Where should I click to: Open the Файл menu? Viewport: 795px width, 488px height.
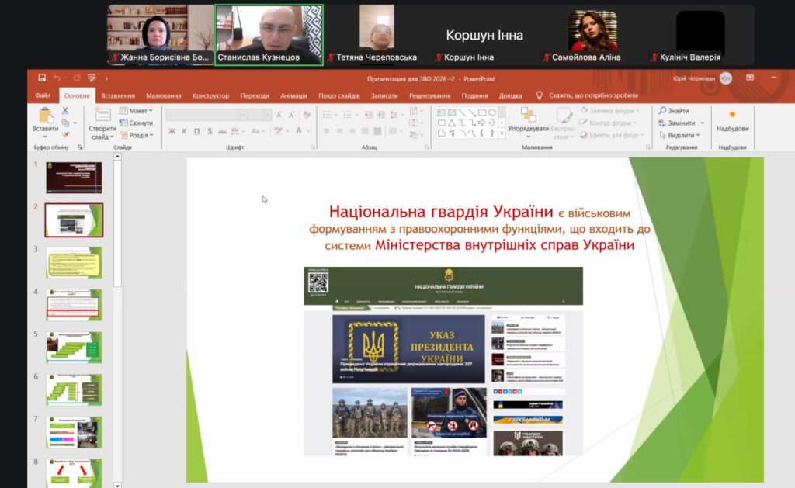43,96
